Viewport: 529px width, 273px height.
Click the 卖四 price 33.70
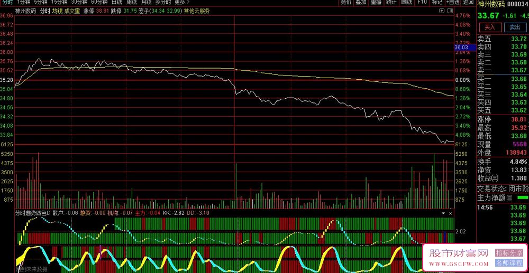pyautogui.click(x=518, y=46)
